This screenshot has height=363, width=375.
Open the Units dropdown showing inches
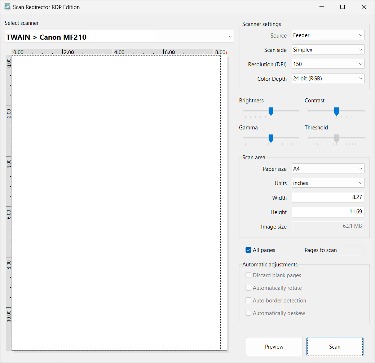(x=328, y=183)
